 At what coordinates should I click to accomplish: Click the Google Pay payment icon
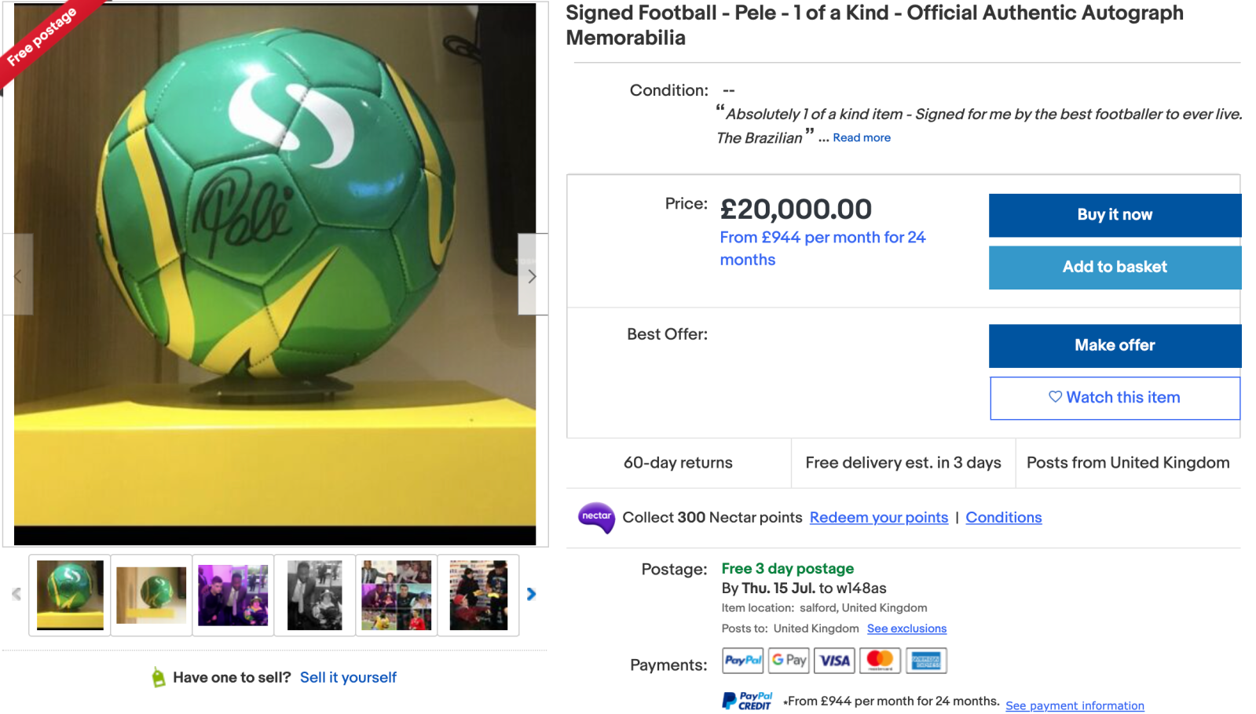point(789,661)
